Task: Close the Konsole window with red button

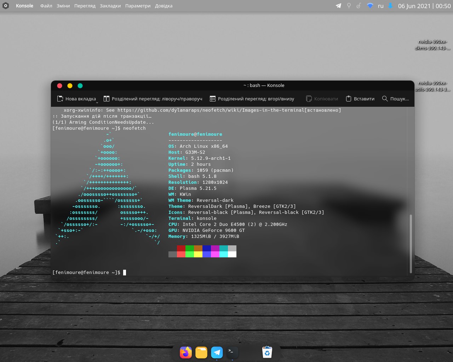Action: pos(59,86)
